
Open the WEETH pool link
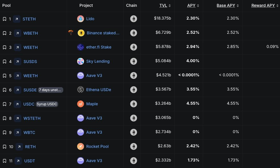[30, 47]
